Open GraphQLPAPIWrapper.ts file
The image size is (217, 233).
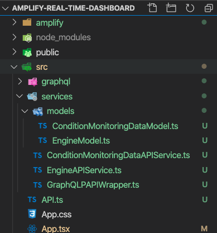(x=93, y=185)
